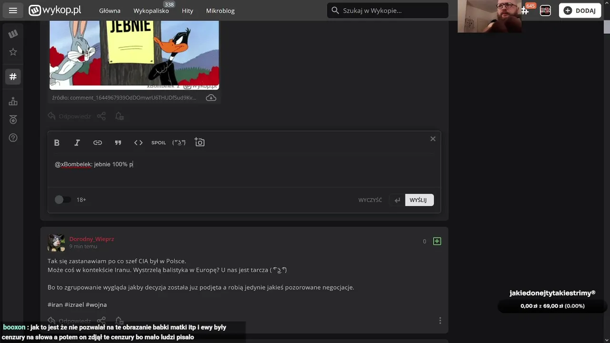The height and width of the screenshot is (343, 610).
Task: Insert a quote block in the editor
Action: tap(118, 142)
